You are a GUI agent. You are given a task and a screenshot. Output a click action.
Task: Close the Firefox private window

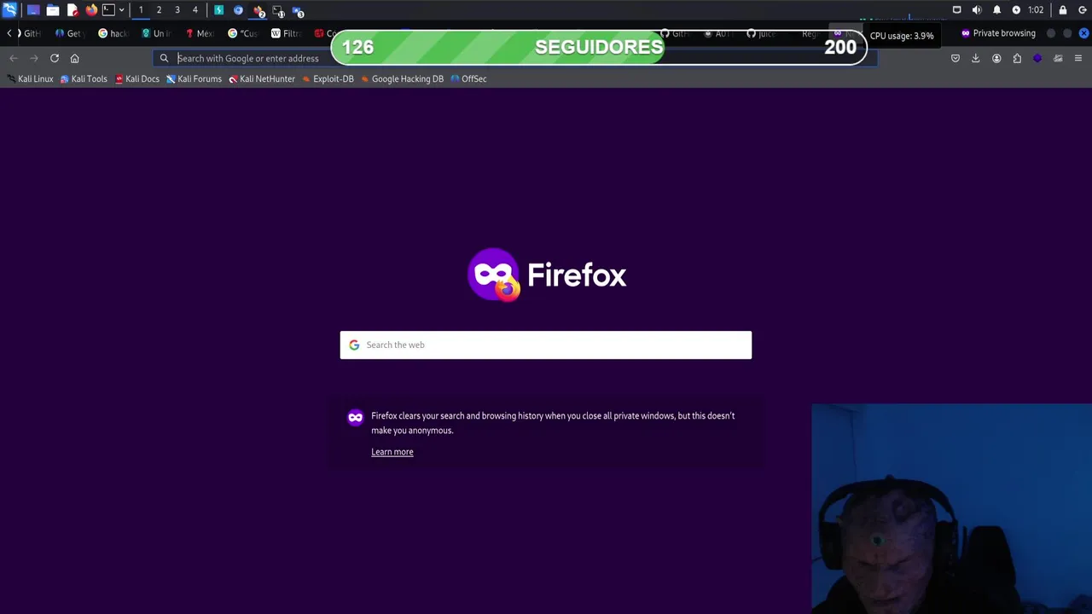(1084, 33)
